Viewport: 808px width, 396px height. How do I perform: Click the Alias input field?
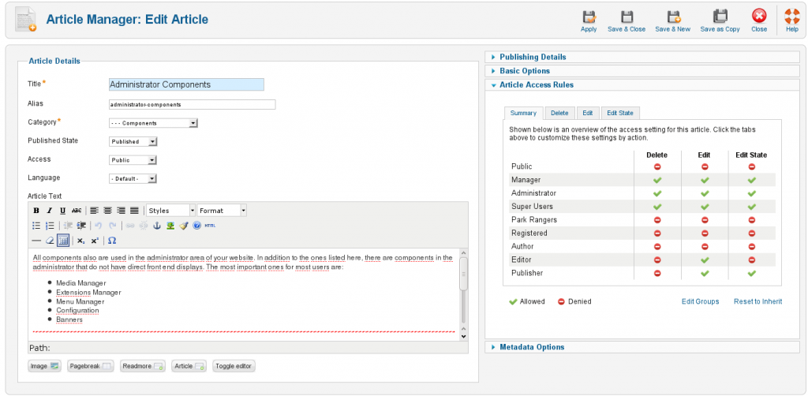pyautogui.click(x=193, y=105)
